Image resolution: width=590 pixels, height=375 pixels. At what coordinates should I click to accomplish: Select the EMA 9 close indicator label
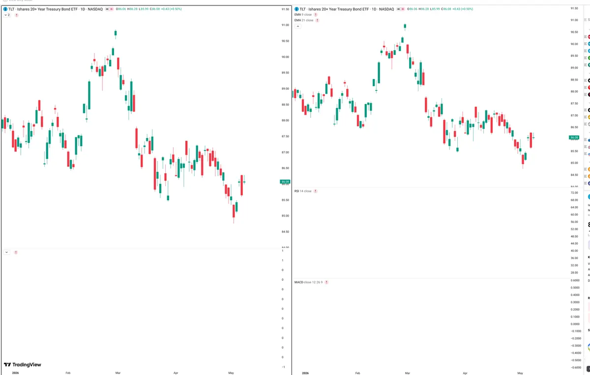(303, 15)
